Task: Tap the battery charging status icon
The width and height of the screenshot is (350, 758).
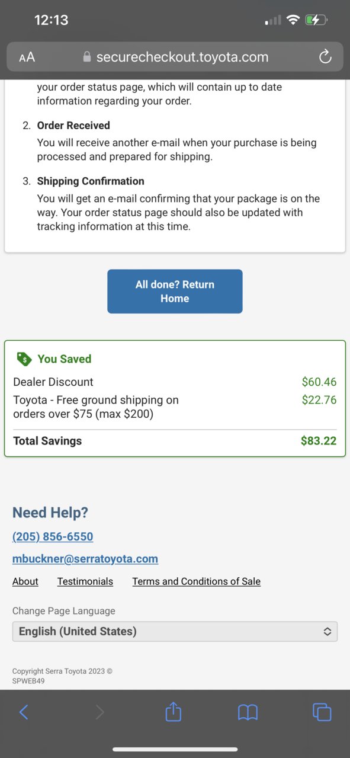Action: pyautogui.click(x=316, y=20)
